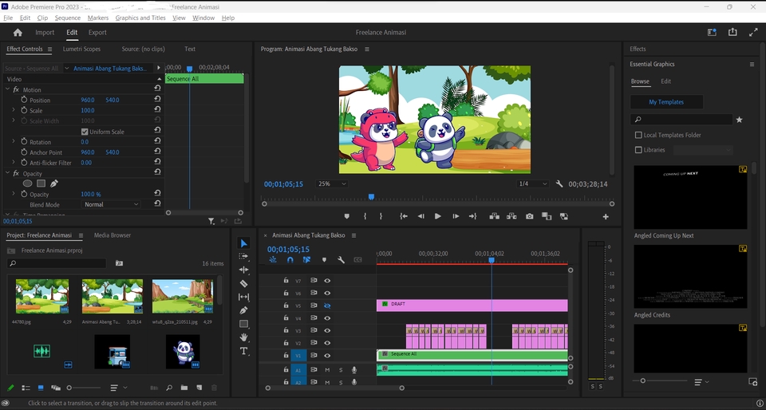
Task: Step forward one frame
Action: pos(456,216)
